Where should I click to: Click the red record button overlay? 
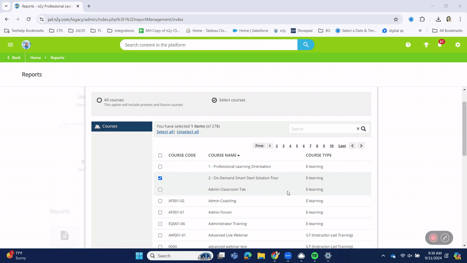[x=433, y=238]
